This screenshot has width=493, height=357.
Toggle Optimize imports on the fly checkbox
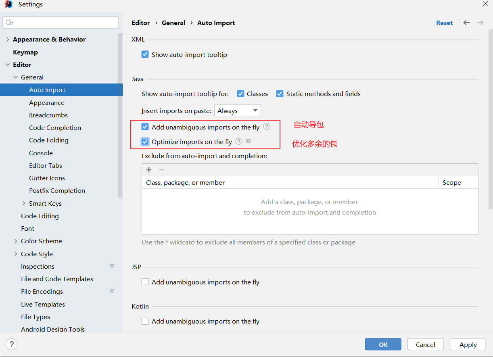pyautogui.click(x=145, y=142)
